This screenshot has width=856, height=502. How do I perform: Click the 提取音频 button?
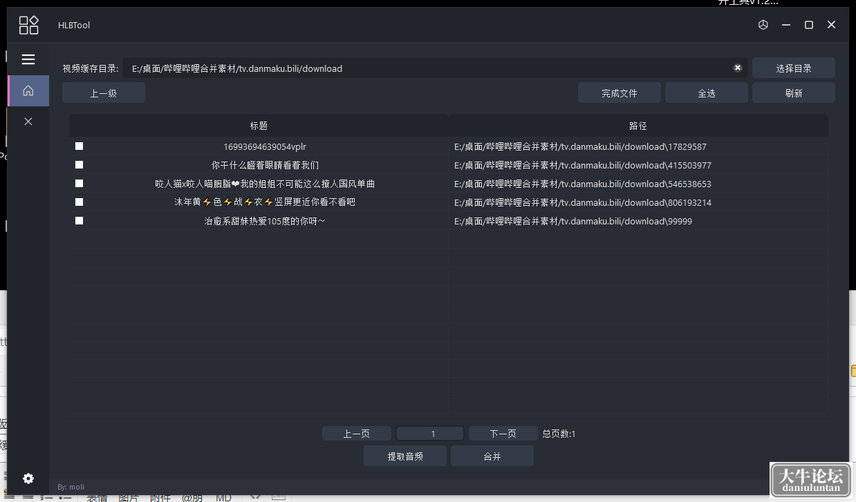[x=405, y=456]
